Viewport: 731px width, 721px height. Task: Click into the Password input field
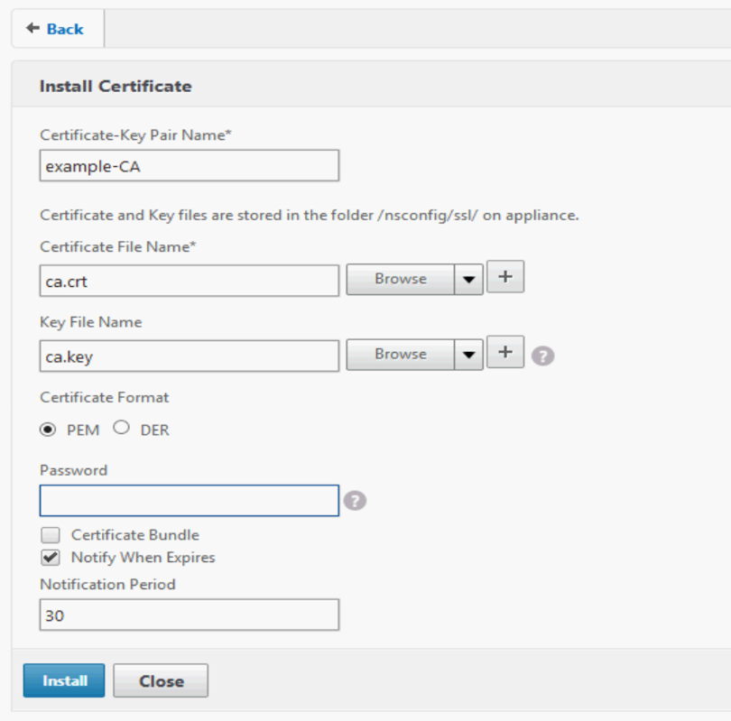pos(190,500)
